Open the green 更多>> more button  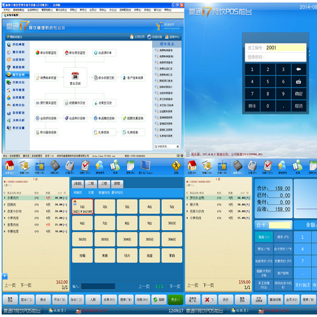tap(176, 299)
